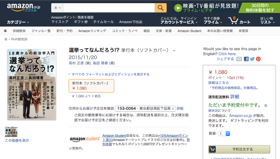The height and width of the screenshot is (159, 280).
Task: Expand the カテゴリー menu
Action: (x=18, y=22)
